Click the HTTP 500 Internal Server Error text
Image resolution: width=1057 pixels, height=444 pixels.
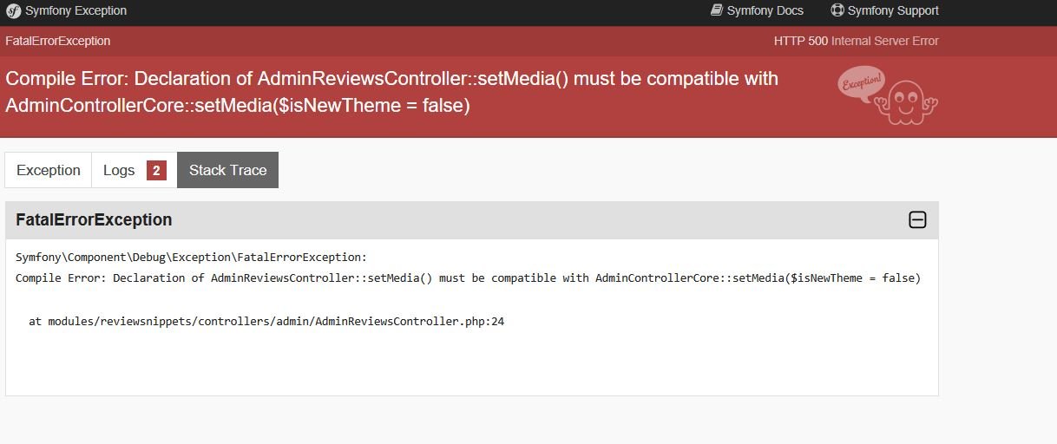(x=856, y=41)
